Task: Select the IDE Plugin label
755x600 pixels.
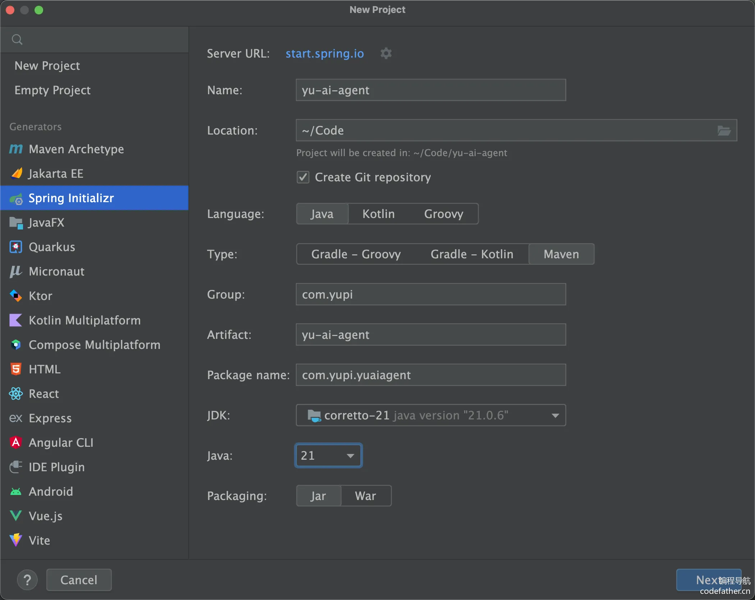Action: coord(56,467)
